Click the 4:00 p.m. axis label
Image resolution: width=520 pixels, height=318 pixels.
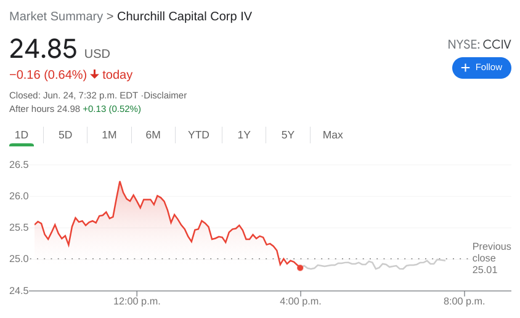pyautogui.click(x=301, y=301)
